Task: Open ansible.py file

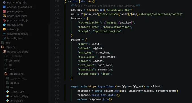Action: click(17, 100)
